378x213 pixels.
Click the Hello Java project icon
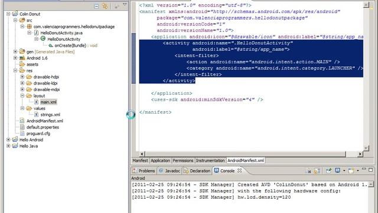tap(15, 146)
